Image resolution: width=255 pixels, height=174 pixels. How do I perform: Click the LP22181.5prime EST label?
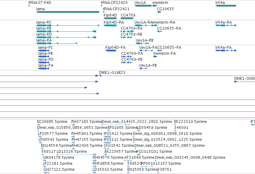click(x=58, y=164)
